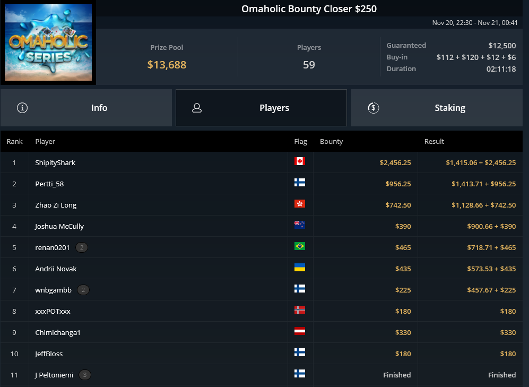Click Brazil flag in renan0201 row
Image resolution: width=529 pixels, height=387 pixels.
[300, 246]
